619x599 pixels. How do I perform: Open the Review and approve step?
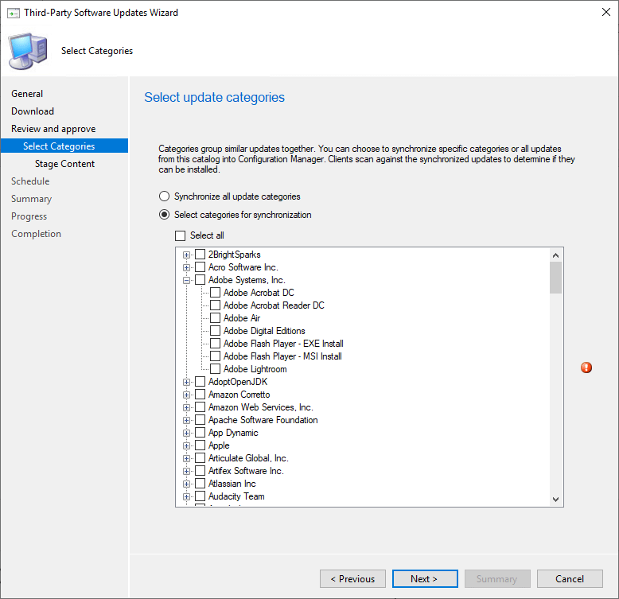tap(53, 129)
